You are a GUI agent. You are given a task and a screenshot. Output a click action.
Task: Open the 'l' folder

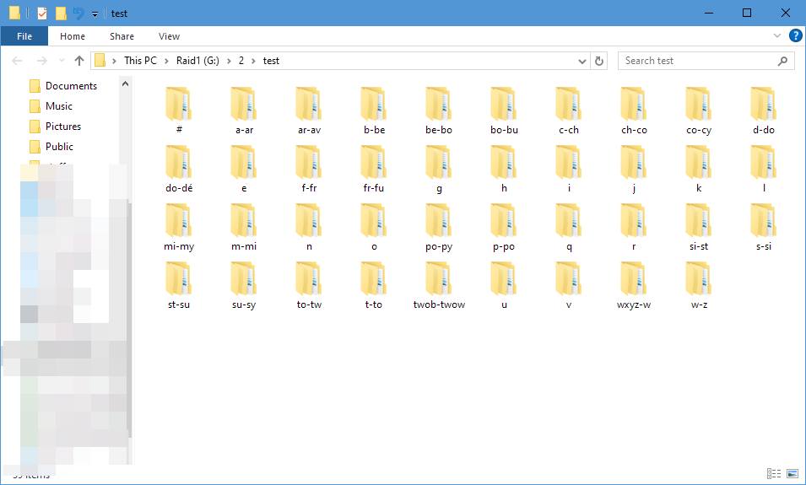click(x=764, y=169)
